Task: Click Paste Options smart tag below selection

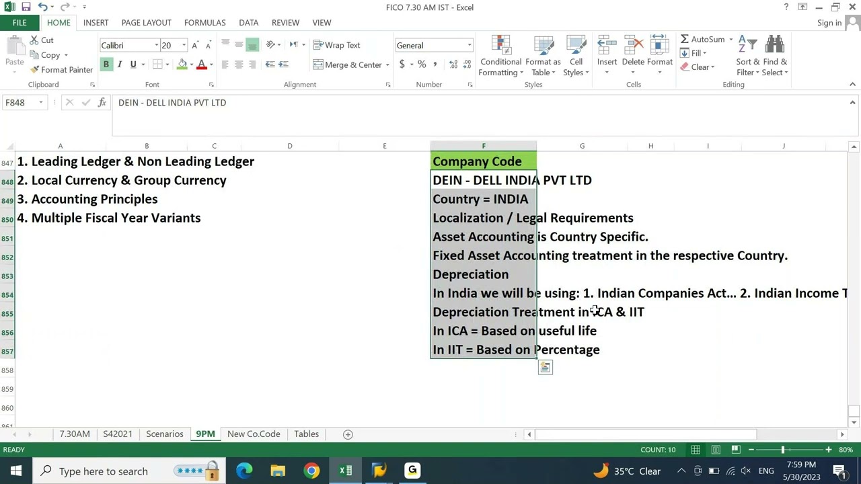Action: point(545,368)
